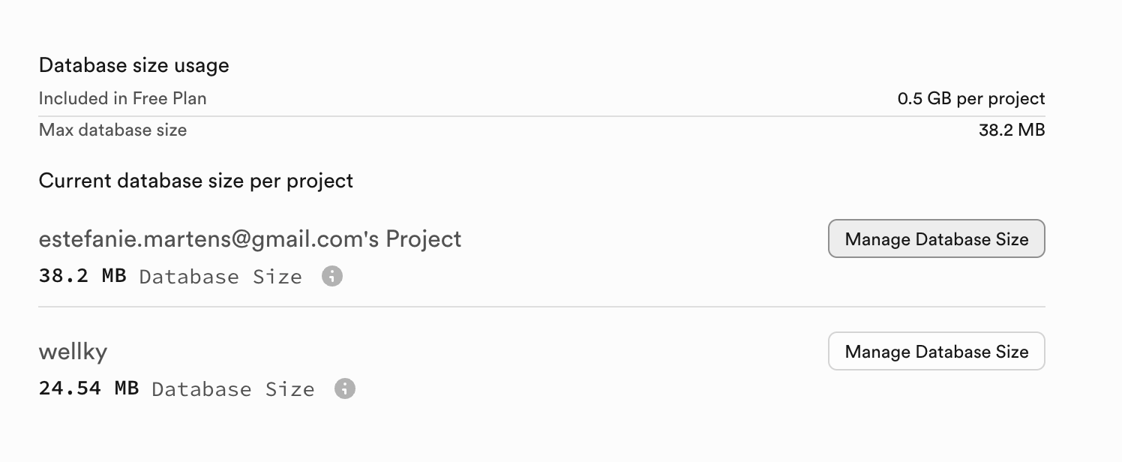Click the word Project in the gmail project title
The image size is (1122, 462).
tap(423, 239)
